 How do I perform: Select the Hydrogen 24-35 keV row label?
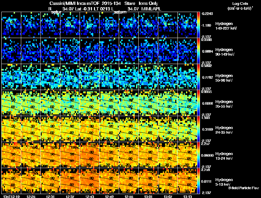(x=224, y=130)
